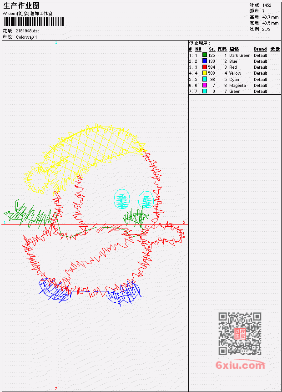Click the Yellow description text
Image resolution: width=282 pixels, height=392 pixels.
[x=235, y=73]
